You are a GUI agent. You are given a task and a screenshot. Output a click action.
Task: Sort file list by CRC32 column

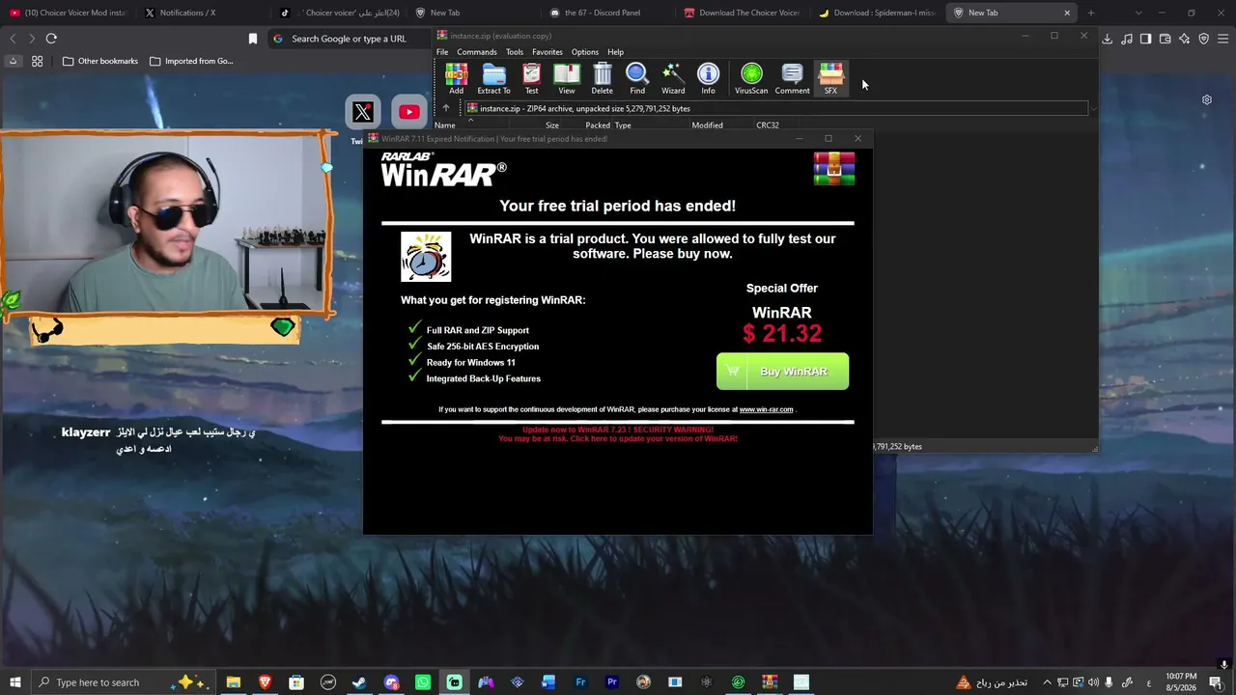(x=768, y=125)
